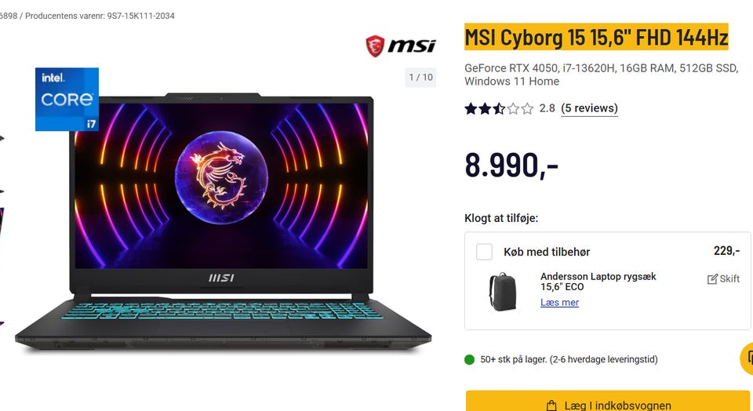Enable the Køb med tilbehør checkbox
Screen dimensions: 753x411
484,252
